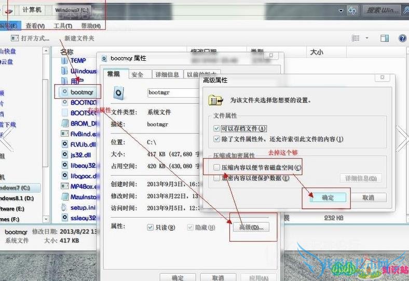
Task: Open the view options dropdown arrow
Action: point(367,38)
